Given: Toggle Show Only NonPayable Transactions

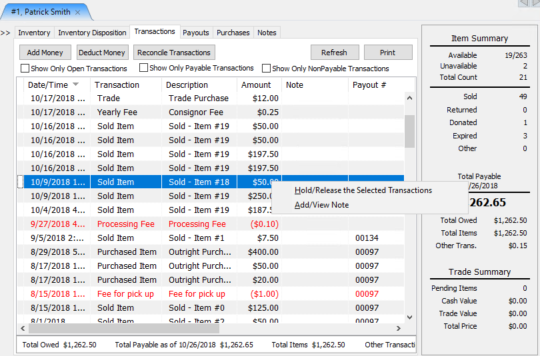Looking at the screenshot, I should coord(266,68).
